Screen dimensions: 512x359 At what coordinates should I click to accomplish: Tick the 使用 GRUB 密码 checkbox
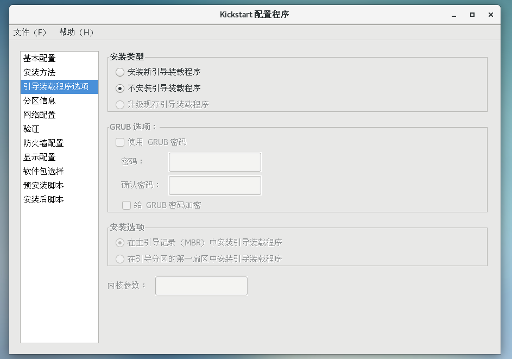pos(120,142)
